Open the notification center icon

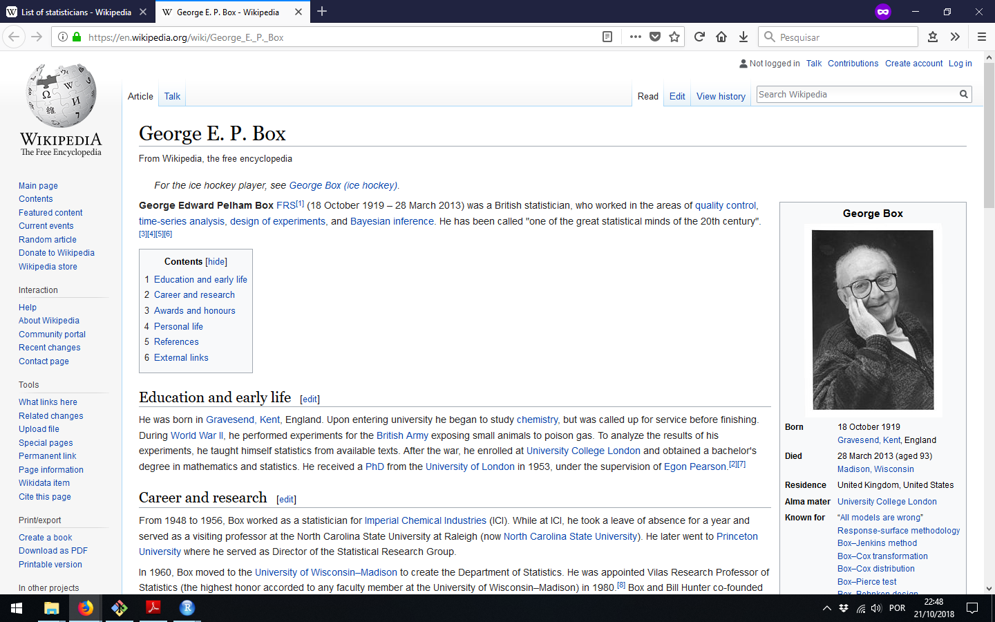972,608
